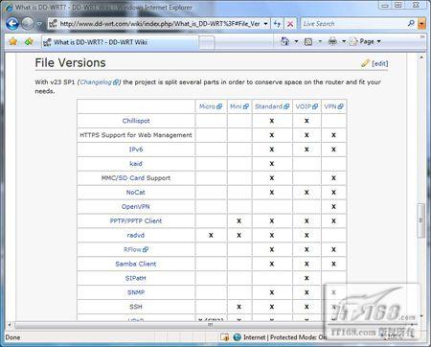Stop loading with the red X icon
431x347 pixels.
[290, 24]
